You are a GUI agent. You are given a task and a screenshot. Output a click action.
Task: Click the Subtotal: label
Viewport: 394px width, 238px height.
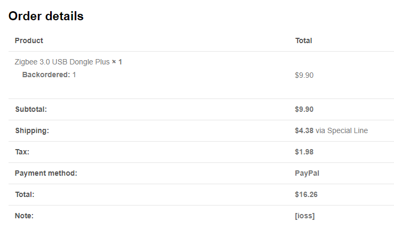(x=31, y=109)
